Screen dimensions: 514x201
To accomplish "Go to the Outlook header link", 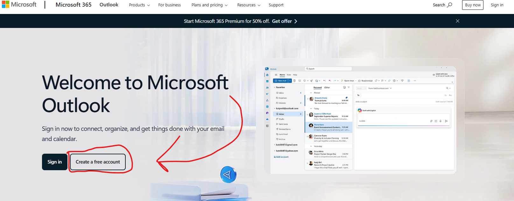I will point(109,5).
